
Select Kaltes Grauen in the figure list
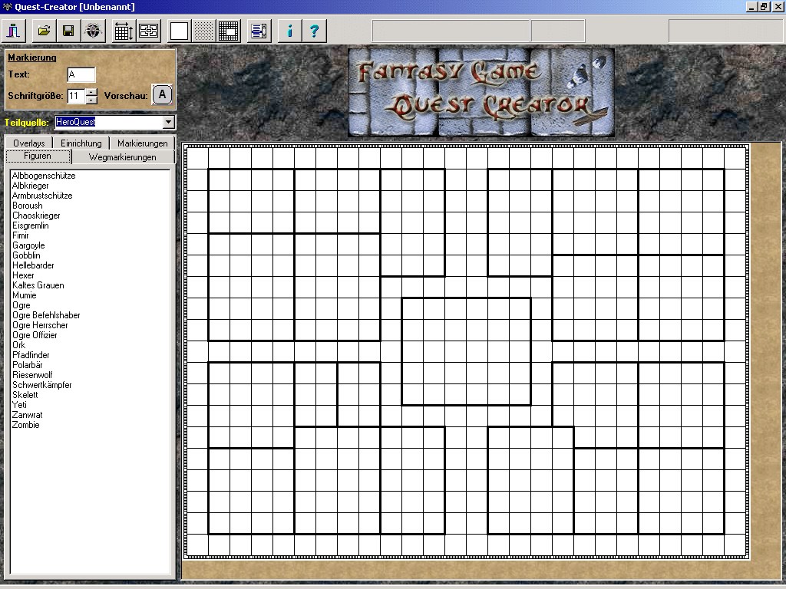point(38,285)
